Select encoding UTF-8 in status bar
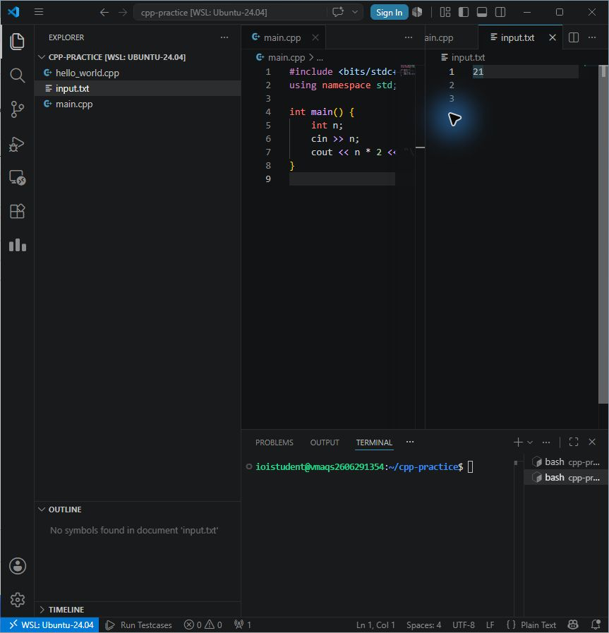 click(464, 625)
